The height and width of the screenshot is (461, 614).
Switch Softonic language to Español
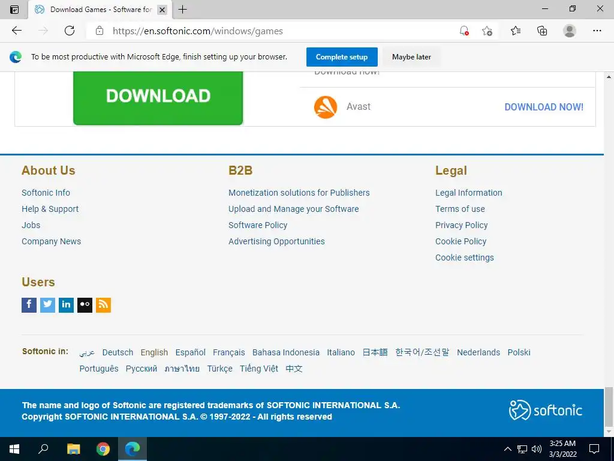tap(190, 352)
